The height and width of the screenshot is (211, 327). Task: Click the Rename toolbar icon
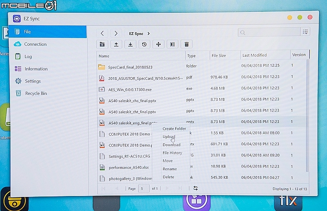173,44
